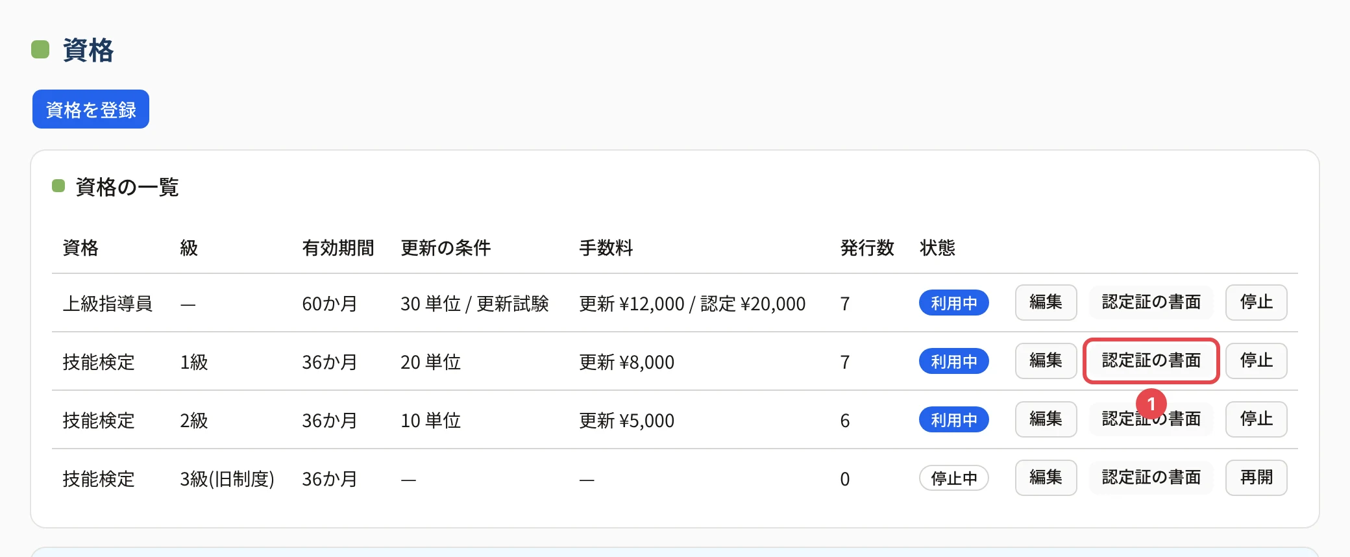Open 認定証の書面 for 3級(旧制度)

click(x=1151, y=478)
